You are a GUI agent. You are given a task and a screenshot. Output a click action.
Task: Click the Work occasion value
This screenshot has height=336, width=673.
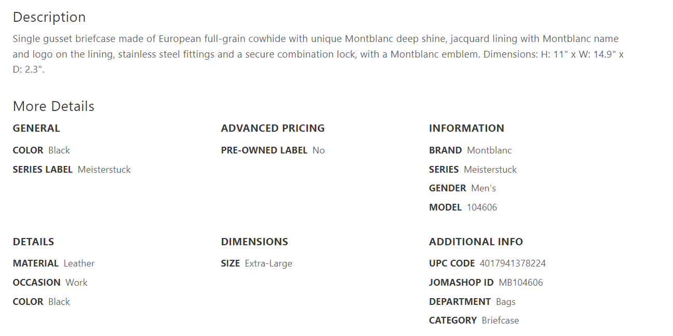coord(76,283)
